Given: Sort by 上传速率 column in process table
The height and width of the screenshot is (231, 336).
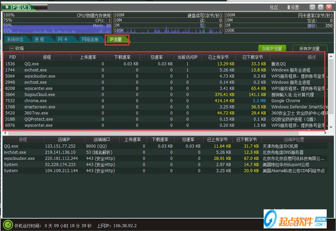Looking at the screenshot, I should [x=88, y=57].
